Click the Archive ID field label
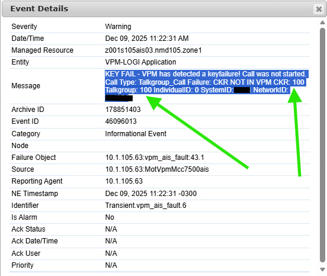The width and height of the screenshot is (327, 276). (x=28, y=110)
